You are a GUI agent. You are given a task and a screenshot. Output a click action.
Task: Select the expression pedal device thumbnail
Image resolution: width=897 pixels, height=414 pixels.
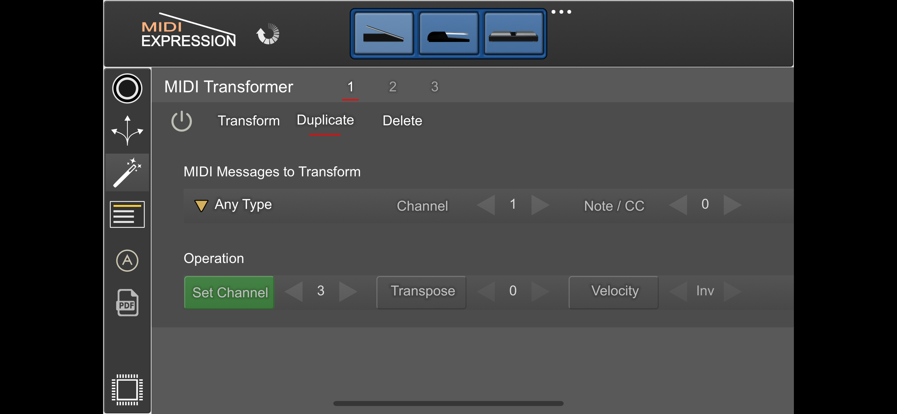pos(383,33)
